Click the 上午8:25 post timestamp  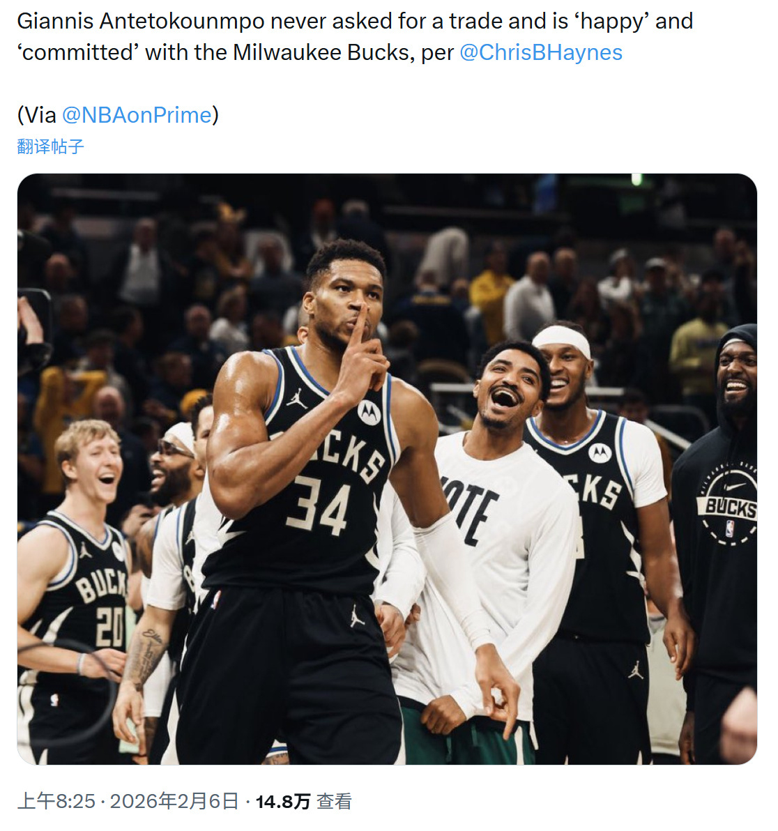click(56, 801)
